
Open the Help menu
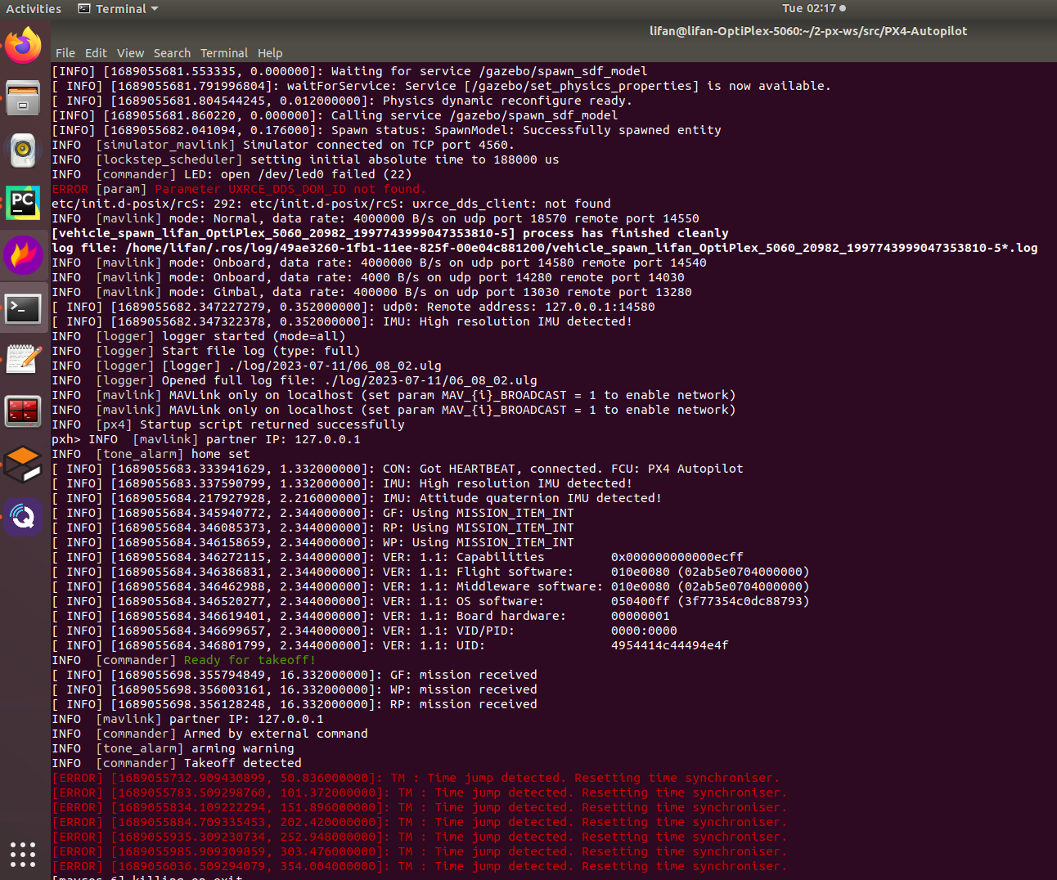(x=270, y=52)
